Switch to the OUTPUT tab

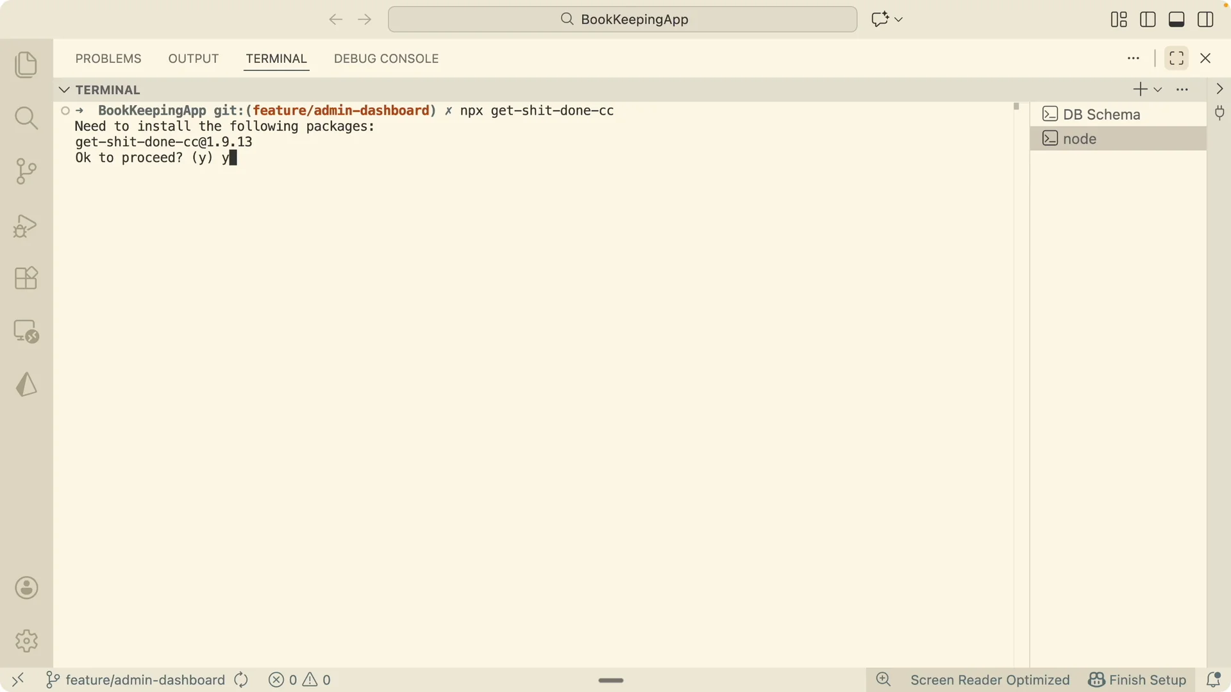194,58
